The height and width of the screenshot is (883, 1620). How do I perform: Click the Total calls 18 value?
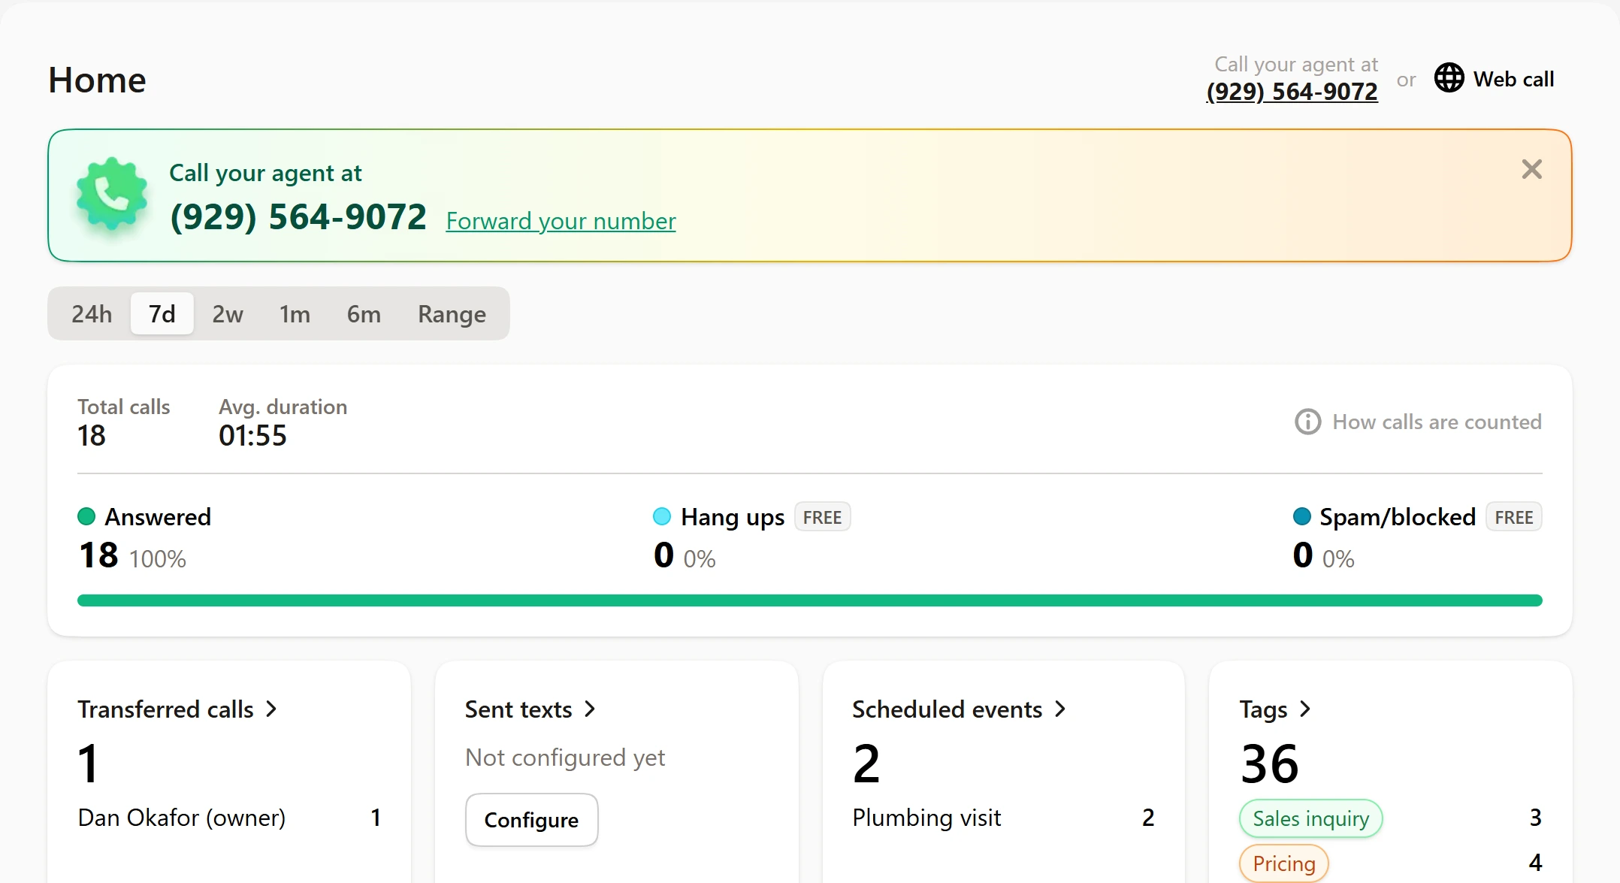(92, 436)
